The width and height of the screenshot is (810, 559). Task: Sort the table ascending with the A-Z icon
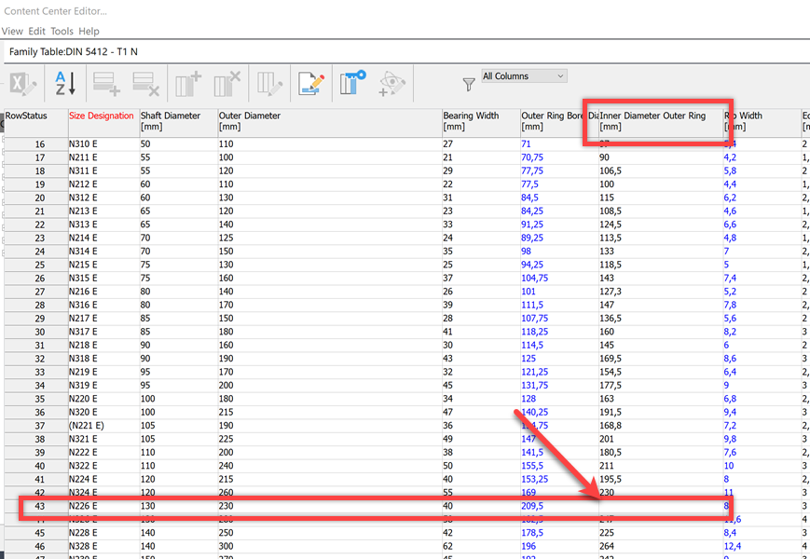(62, 83)
